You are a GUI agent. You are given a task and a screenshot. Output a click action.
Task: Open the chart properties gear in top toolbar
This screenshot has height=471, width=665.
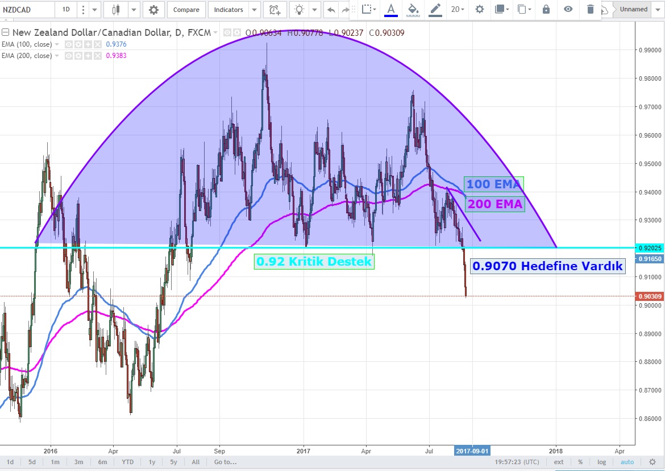[153, 10]
